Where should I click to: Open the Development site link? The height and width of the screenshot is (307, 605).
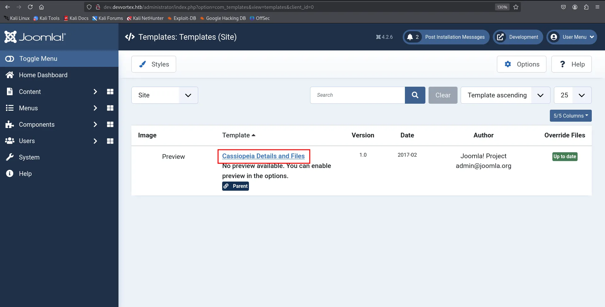click(518, 37)
